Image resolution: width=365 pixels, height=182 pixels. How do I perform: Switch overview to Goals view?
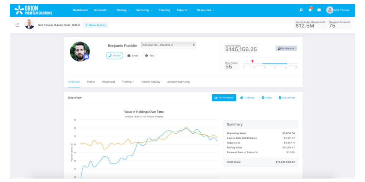(x=267, y=98)
